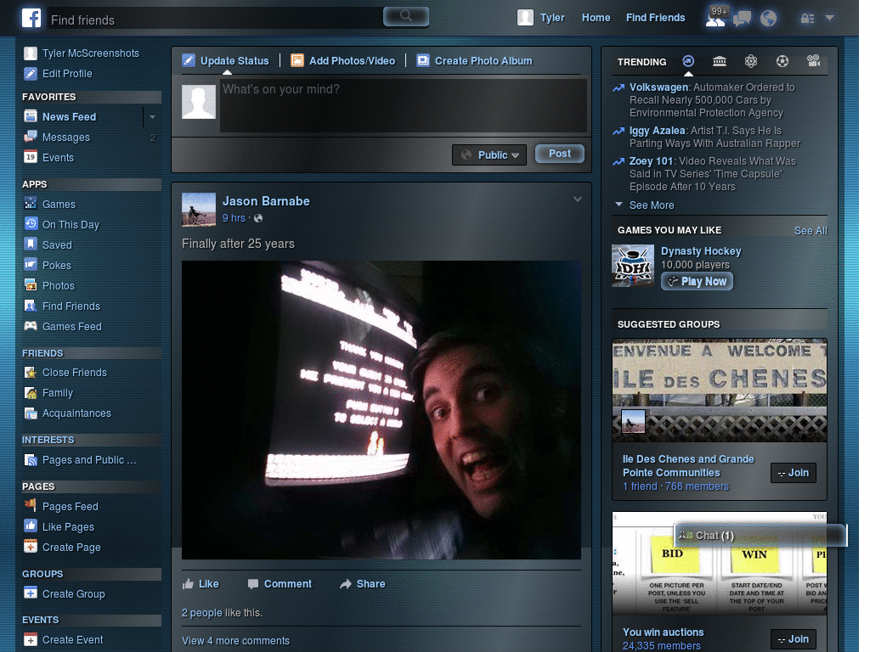Open the messages chat bubbles icon

tap(742, 19)
